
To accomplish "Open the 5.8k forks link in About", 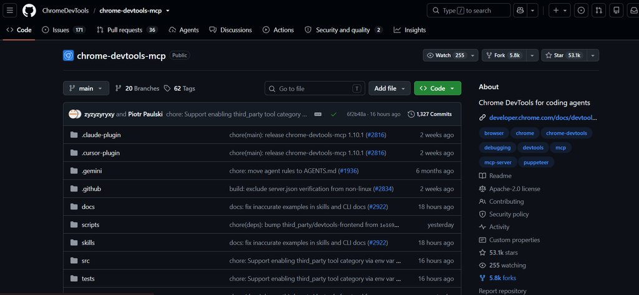I will pos(502,278).
